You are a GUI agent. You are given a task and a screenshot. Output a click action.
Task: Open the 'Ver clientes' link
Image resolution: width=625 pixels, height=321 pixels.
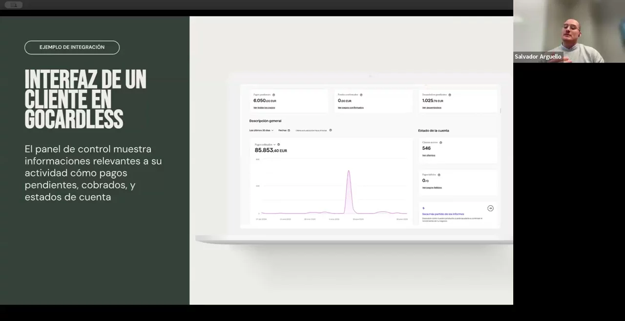coord(429,155)
